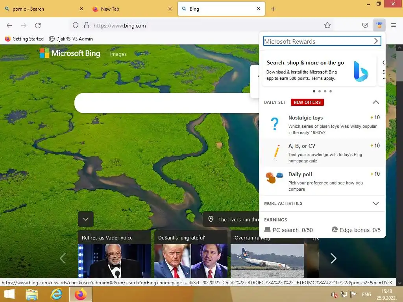Open the Nostalgic toys quiz offer
The width and height of the screenshot is (403, 302).
tap(322, 125)
